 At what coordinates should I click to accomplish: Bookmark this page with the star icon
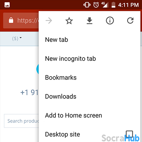(x=69, y=21)
